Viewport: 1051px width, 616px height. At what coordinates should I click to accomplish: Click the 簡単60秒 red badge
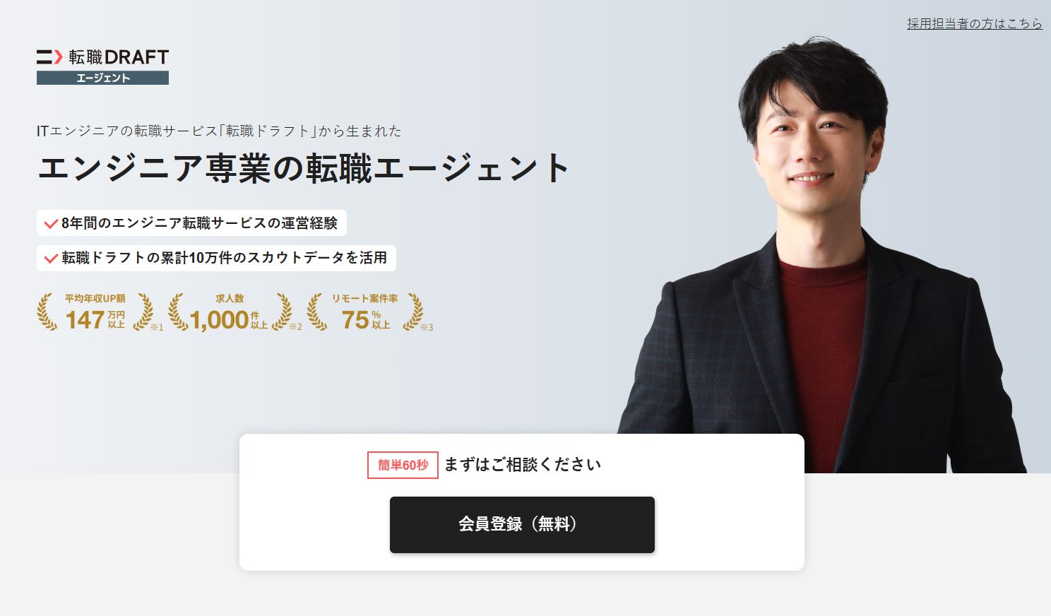(x=403, y=465)
